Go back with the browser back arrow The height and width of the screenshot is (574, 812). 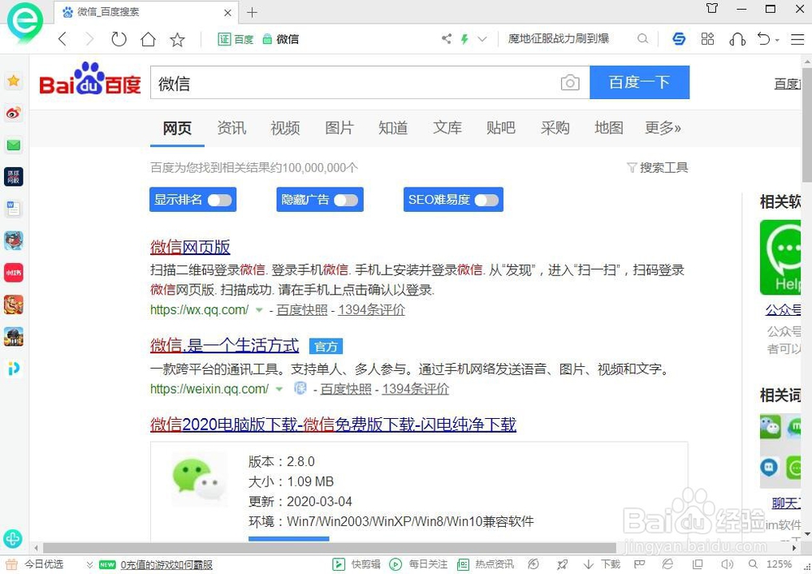[63, 39]
